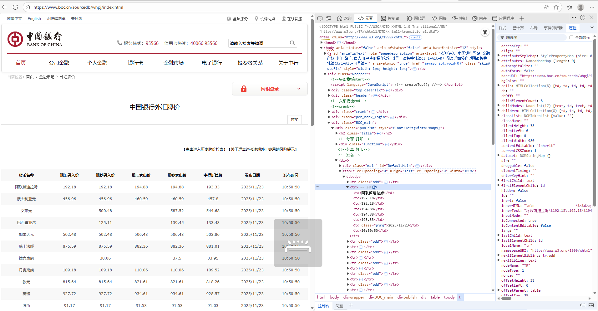Click the dock drawer icon at bottom right
This screenshot has width=598, height=311.
click(583, 305)
